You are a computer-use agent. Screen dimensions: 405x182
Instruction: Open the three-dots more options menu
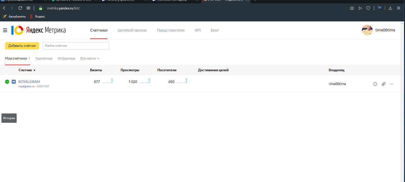[391, 84]
